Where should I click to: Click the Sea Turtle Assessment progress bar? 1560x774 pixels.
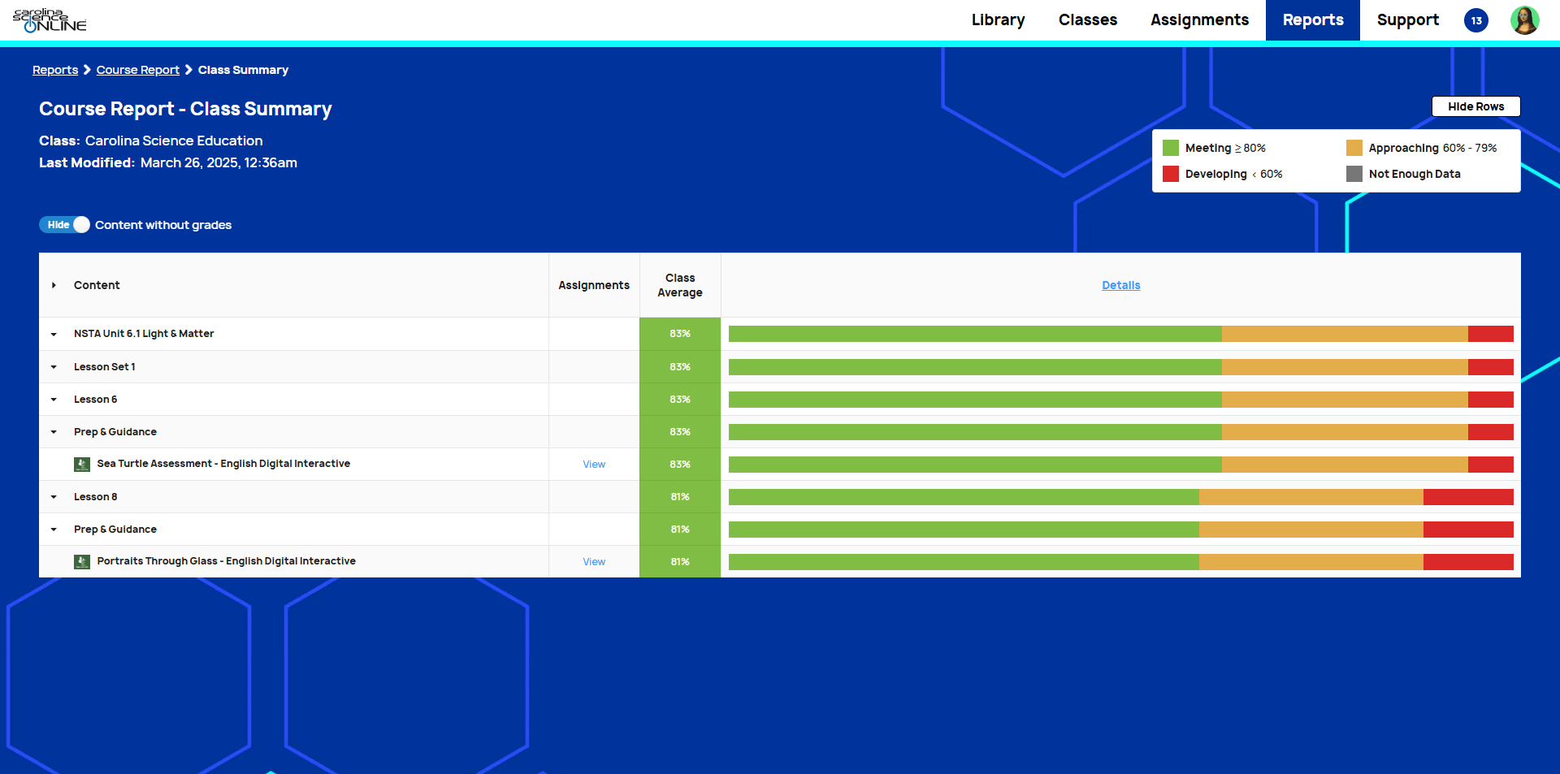[1120, 465]
